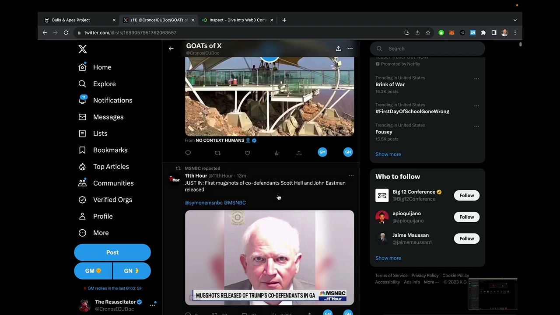Share the GOATs of X list
The height and width of the screenshot is (315, 560).
(x=338, y=49)
